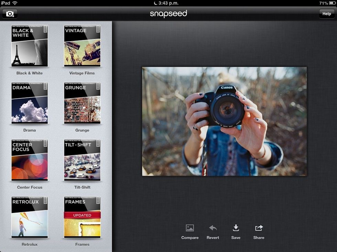Choose the Grunge filter cover

point(82,103)
